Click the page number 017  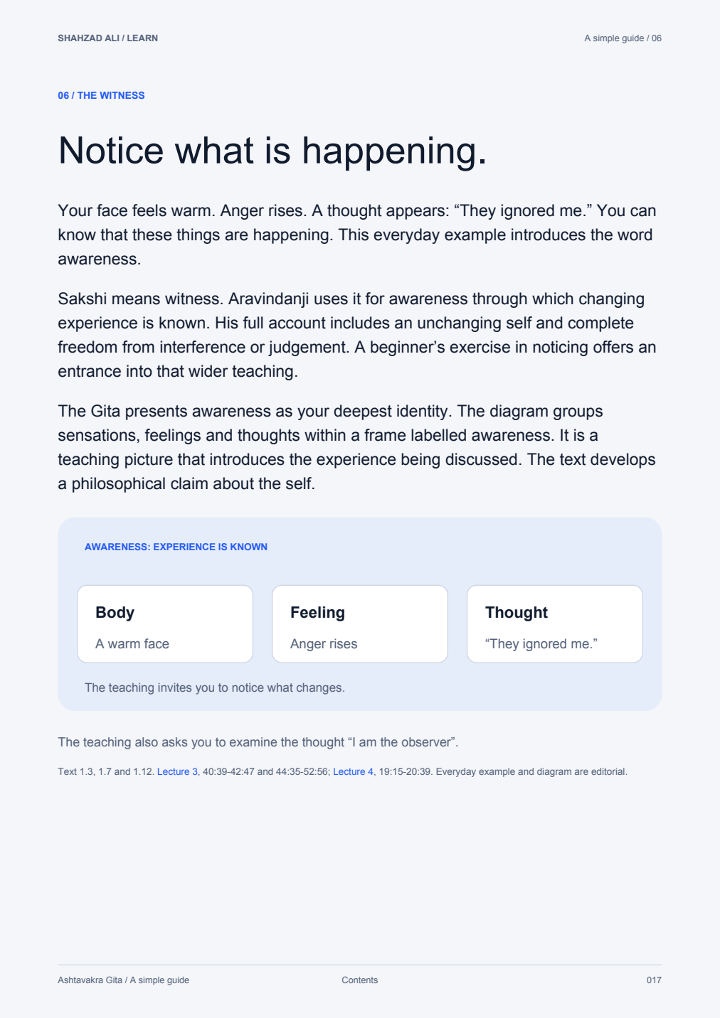[654, 980]
